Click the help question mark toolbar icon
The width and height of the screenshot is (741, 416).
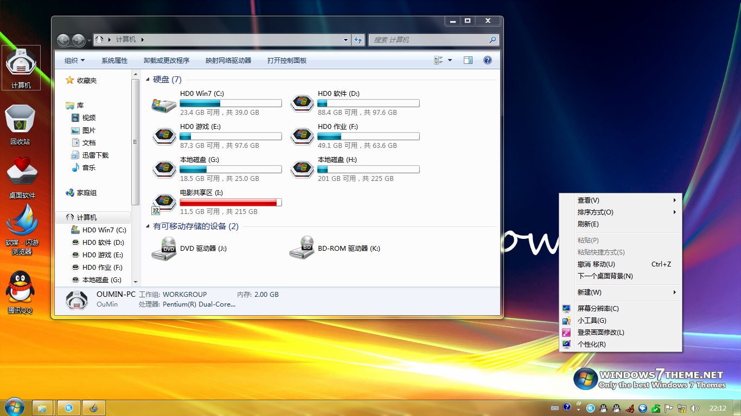[x=487, y=61]
